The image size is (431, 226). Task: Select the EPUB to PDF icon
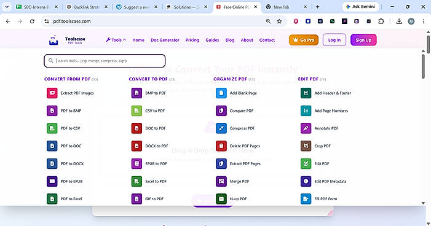[136, 163]
